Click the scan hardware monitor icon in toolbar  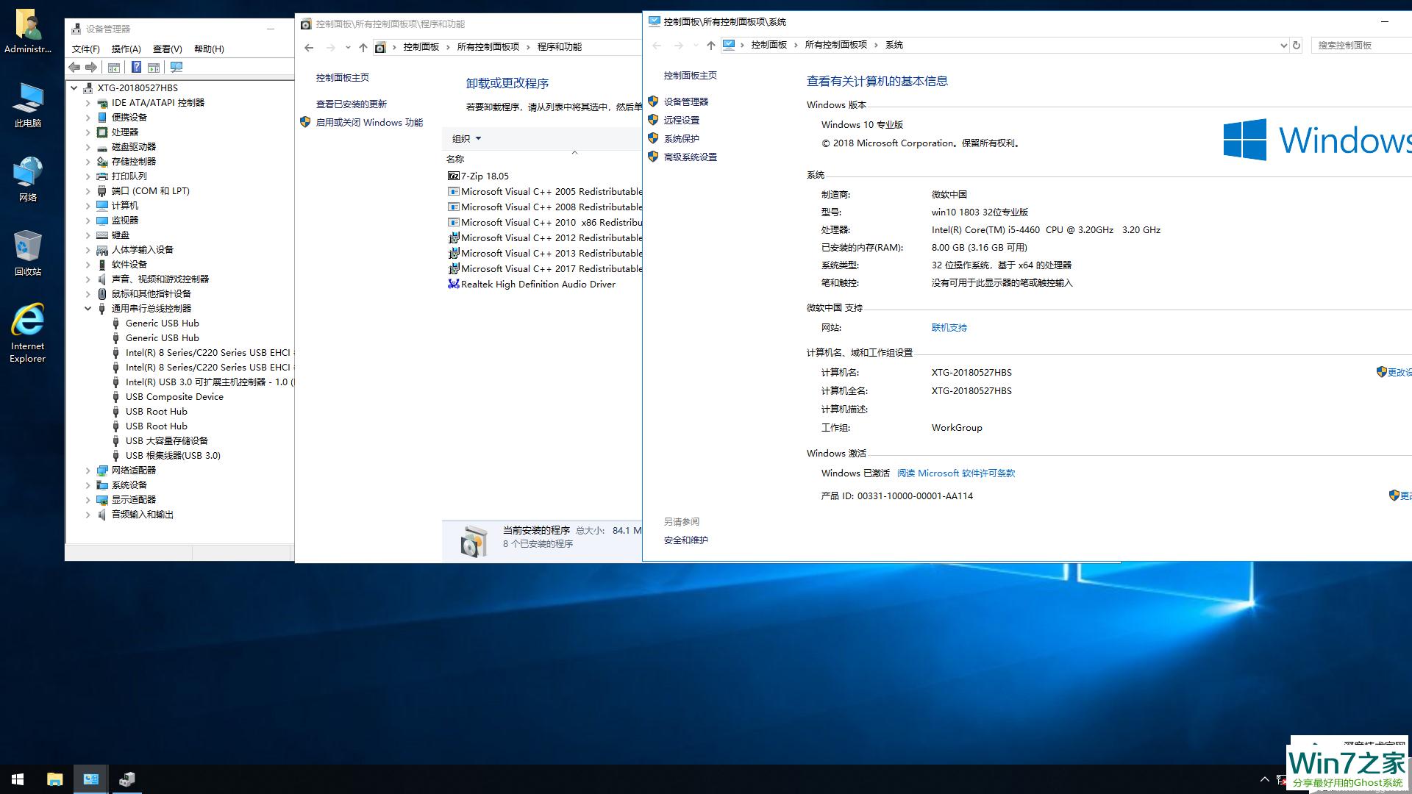click(x=176, y=67)
